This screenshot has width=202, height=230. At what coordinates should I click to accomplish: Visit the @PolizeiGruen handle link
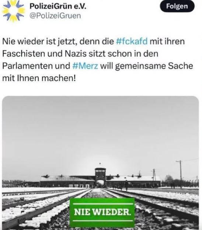tap(55, 16)
